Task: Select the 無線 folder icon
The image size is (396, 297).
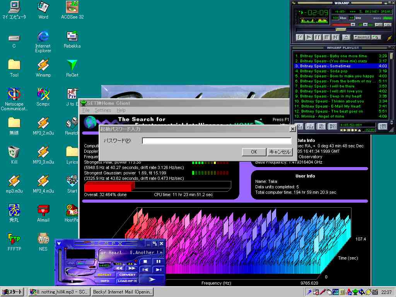Action: tap(14, 126)
